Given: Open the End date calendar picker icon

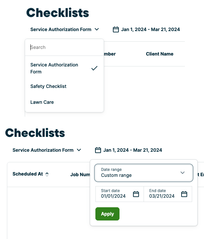Looking at the screenshot, I should click(x=184, y=194).
